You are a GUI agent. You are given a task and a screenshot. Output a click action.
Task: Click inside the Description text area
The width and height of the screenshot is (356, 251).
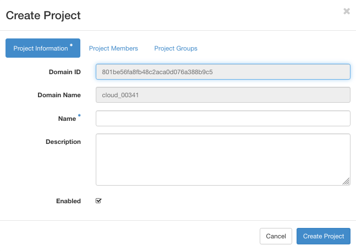tap(223, 159)
